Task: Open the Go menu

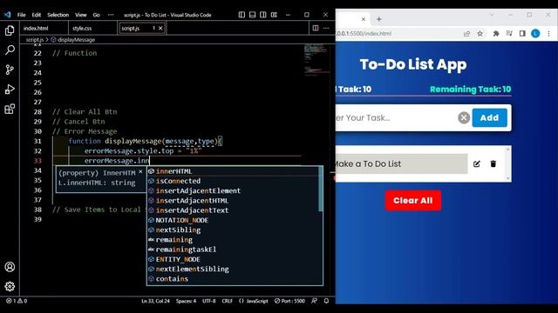Action: pyautogui.click(x=97, y=15)
